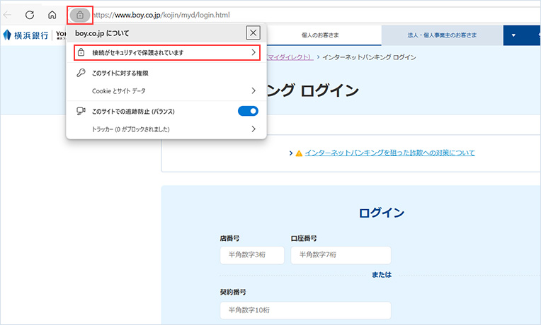
Task: Click the browser home icon
Action: [x=52, y=15]
